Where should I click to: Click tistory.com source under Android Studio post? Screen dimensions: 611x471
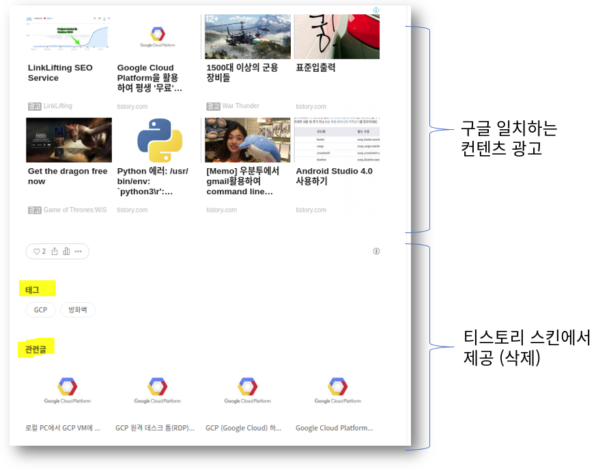pyautogui.click(x=311, y=210)
